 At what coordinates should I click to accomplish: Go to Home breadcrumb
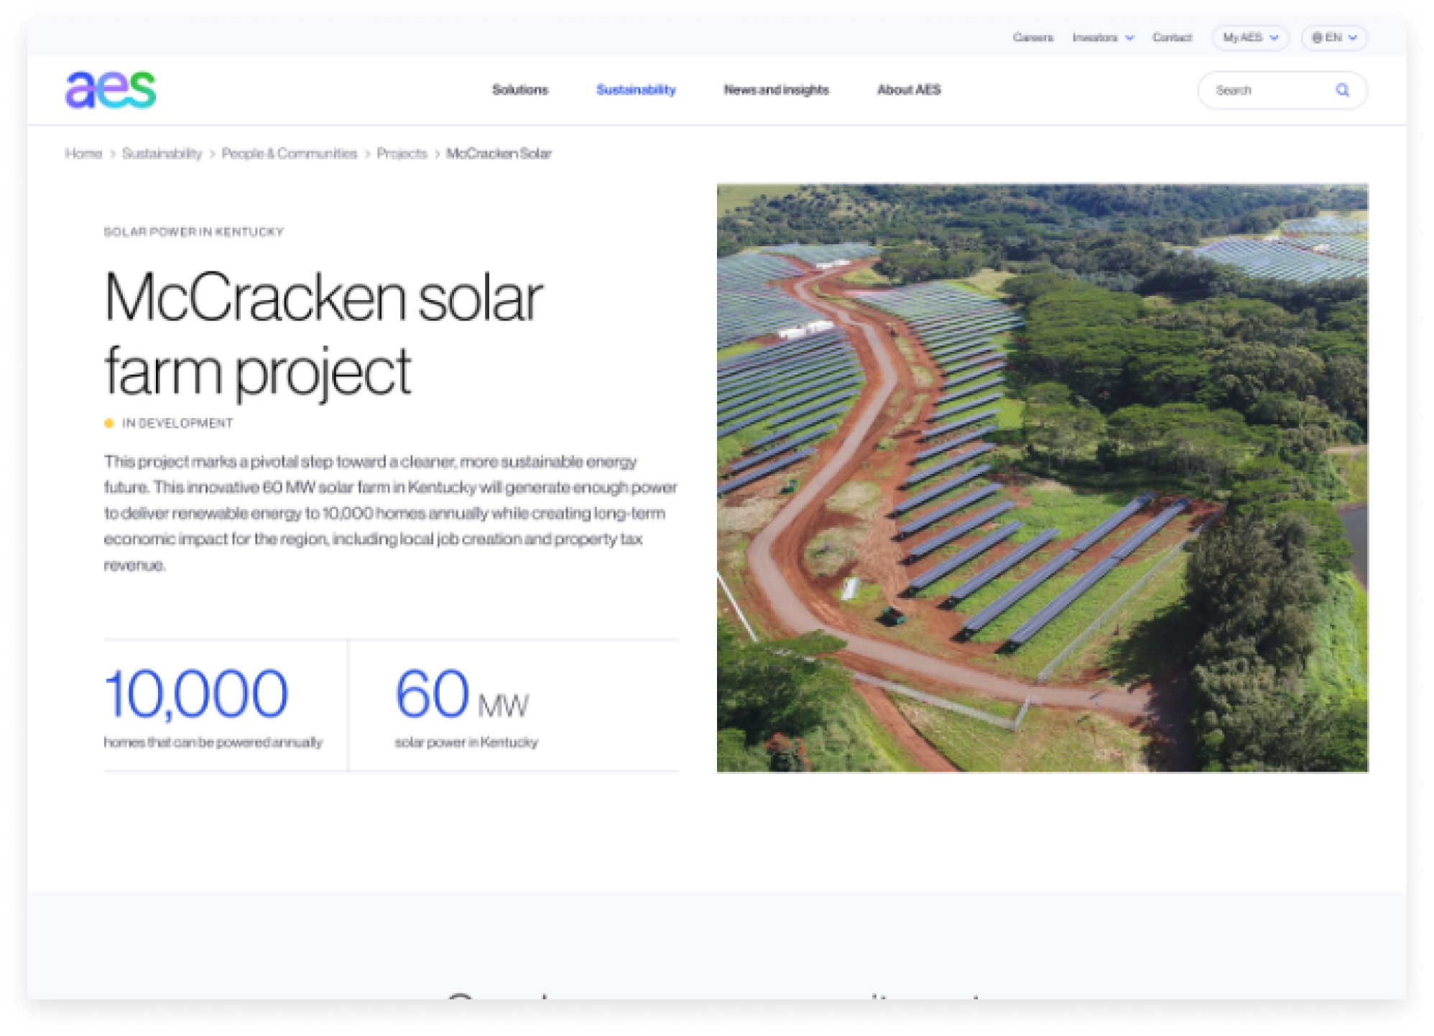(x=83, y=154)
